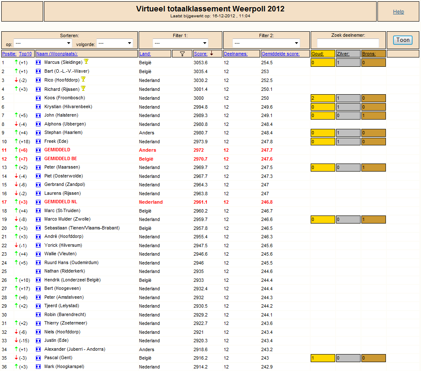Click the name Ruurd Hans (Oudemirdum)
Viewport: 421px width, 371px height.
point(71,262)
